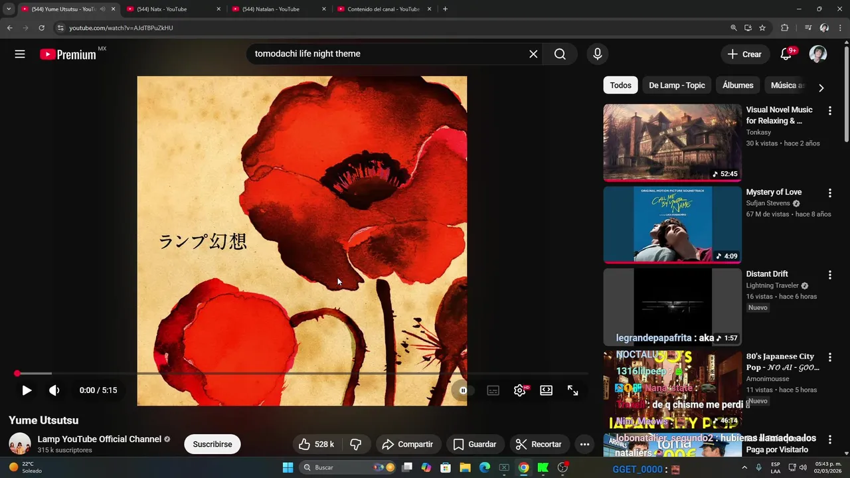Start voice search with microphone

[x=598, y=54]
